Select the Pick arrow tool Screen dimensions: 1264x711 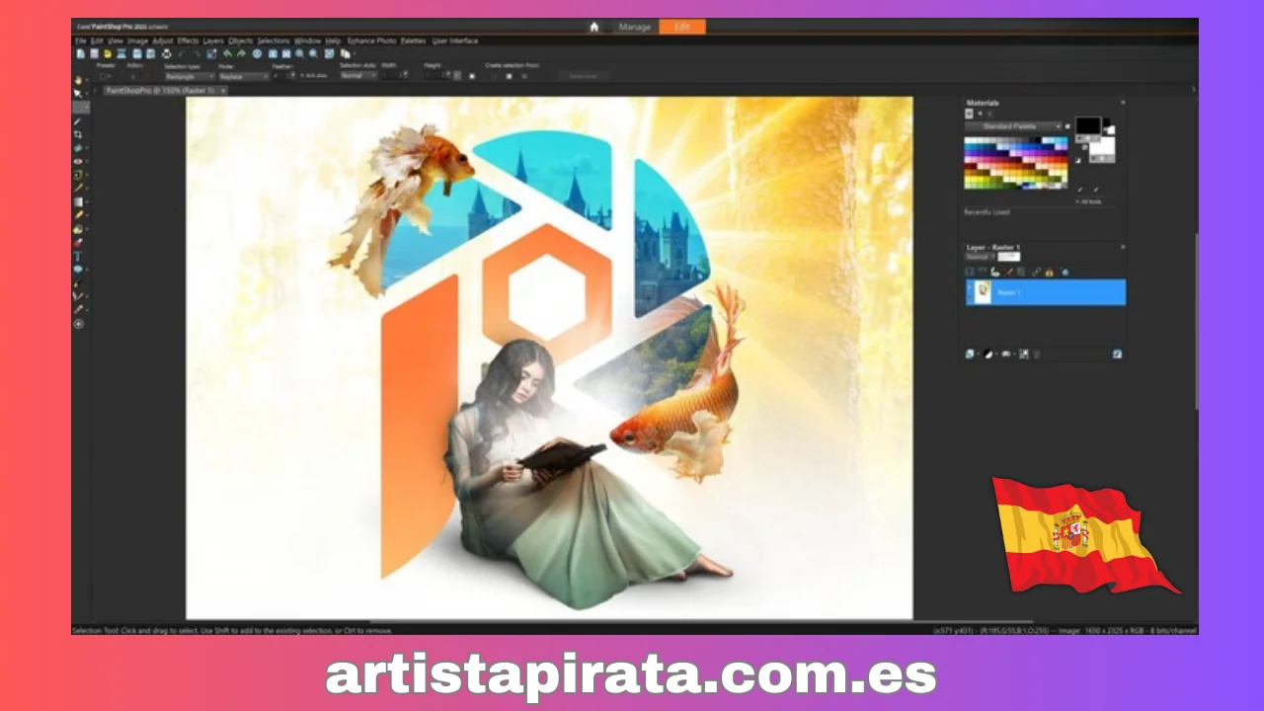tap(78, 94)
